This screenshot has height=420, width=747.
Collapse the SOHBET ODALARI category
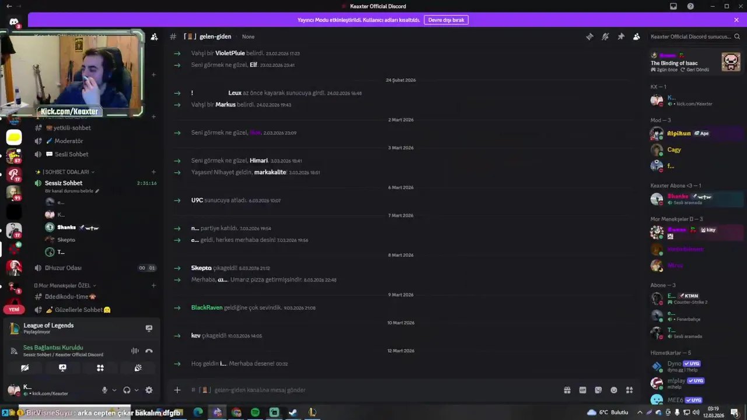(67, 172)
